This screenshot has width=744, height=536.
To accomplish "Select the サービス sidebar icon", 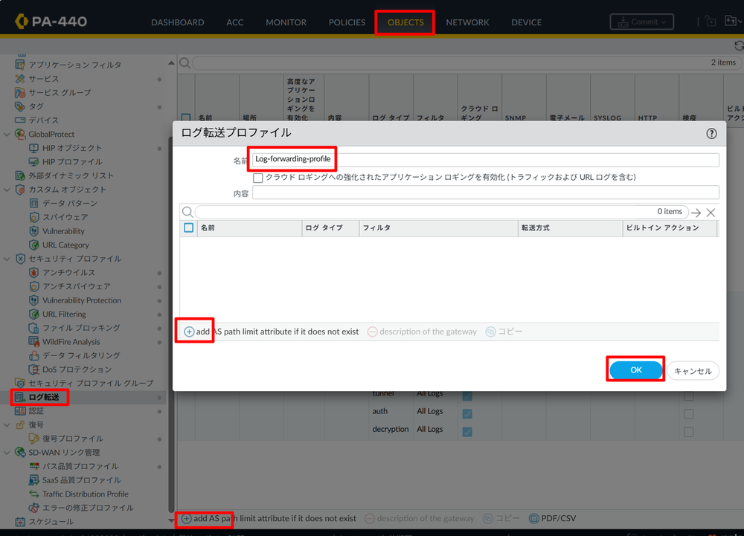I will click(20, 79).
